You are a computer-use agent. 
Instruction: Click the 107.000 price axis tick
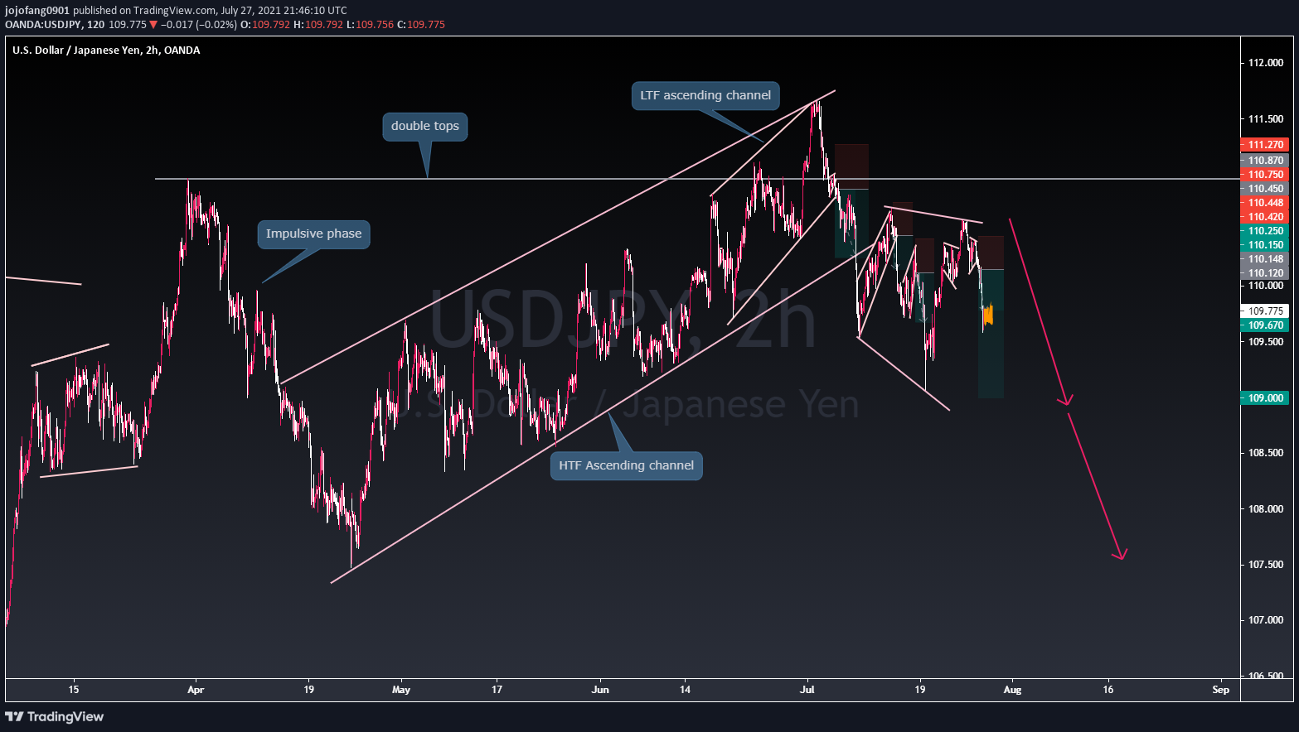click(x=1265, y=619)
